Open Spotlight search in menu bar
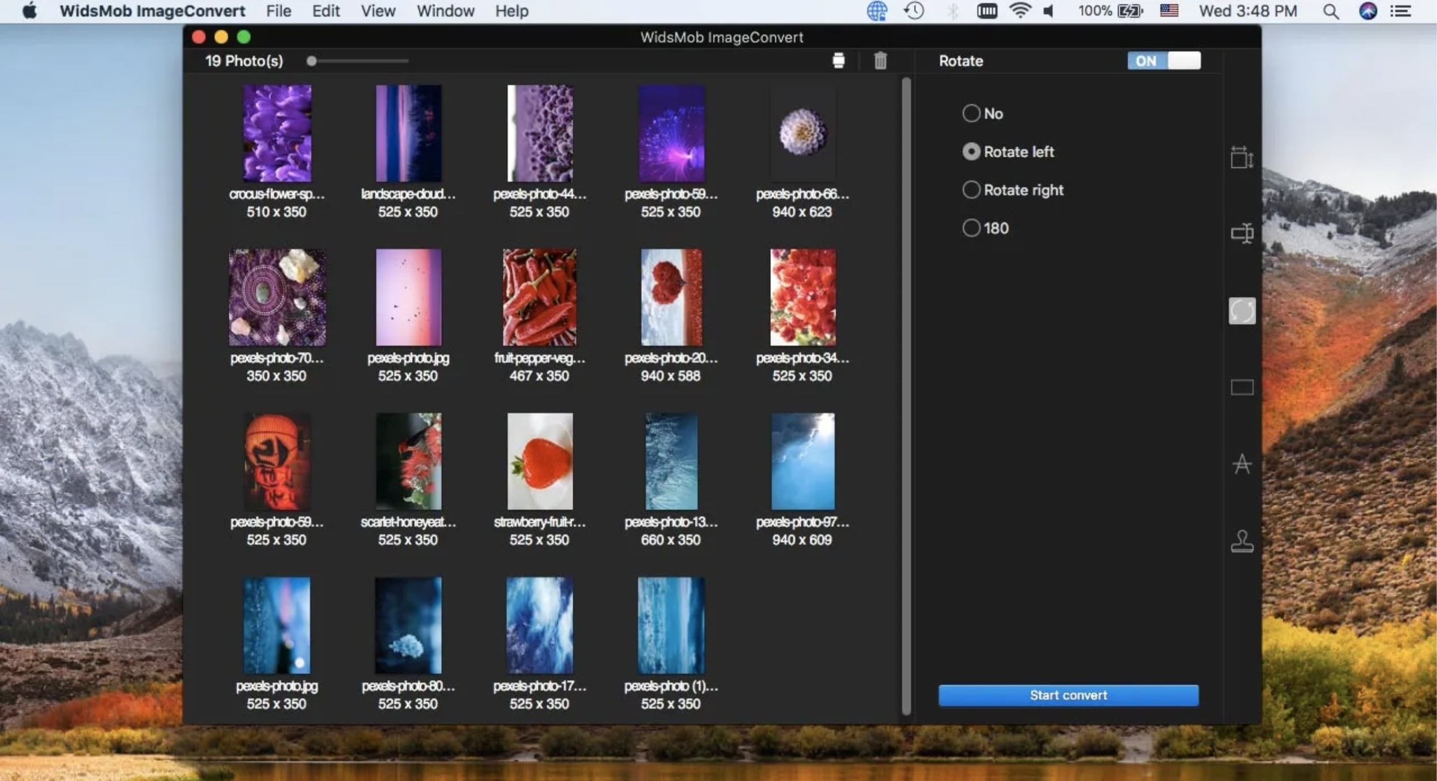1437x781 pixels. pos(1330,11)
